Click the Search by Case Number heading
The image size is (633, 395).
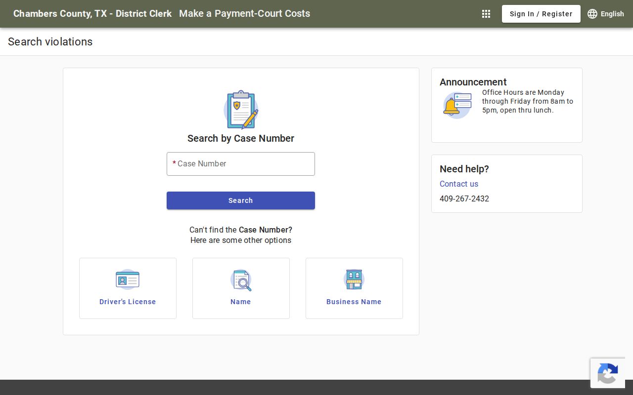coord(241,138)
